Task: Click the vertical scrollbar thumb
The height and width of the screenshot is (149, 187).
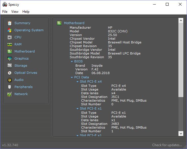Action: pos(181,60)
